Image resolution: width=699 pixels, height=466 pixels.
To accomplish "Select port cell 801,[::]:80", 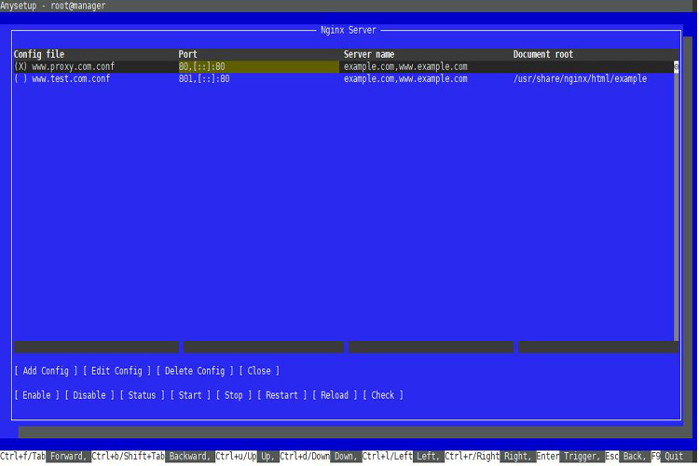I will point(204,78).
